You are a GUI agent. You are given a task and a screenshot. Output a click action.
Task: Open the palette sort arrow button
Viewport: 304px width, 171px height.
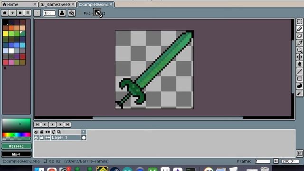12,13
